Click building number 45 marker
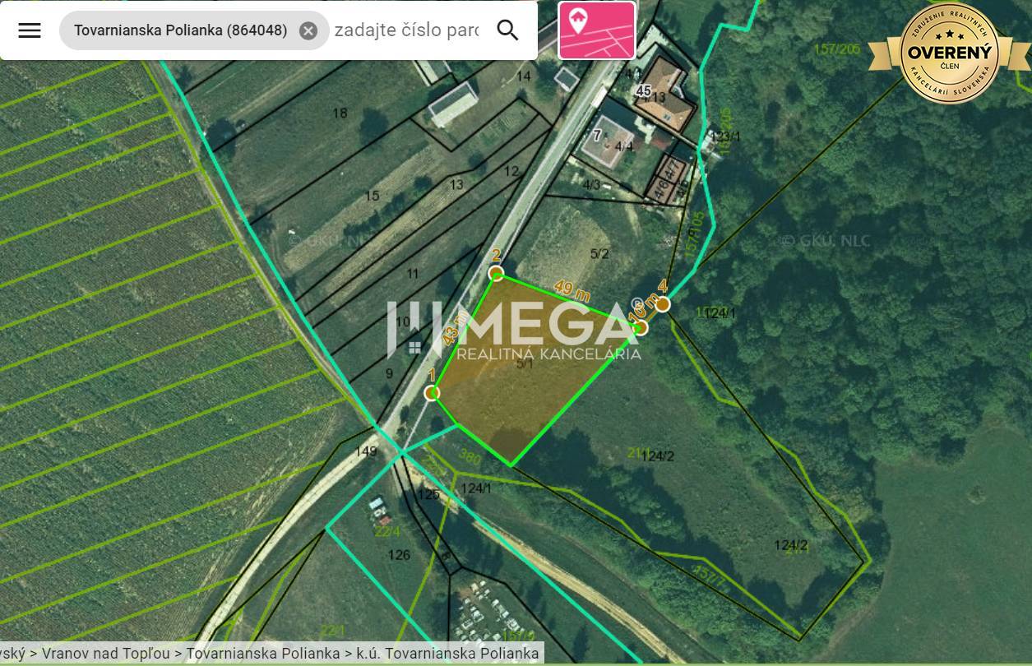The width and height of the screenshot is (1032, 666). (643, 90)
